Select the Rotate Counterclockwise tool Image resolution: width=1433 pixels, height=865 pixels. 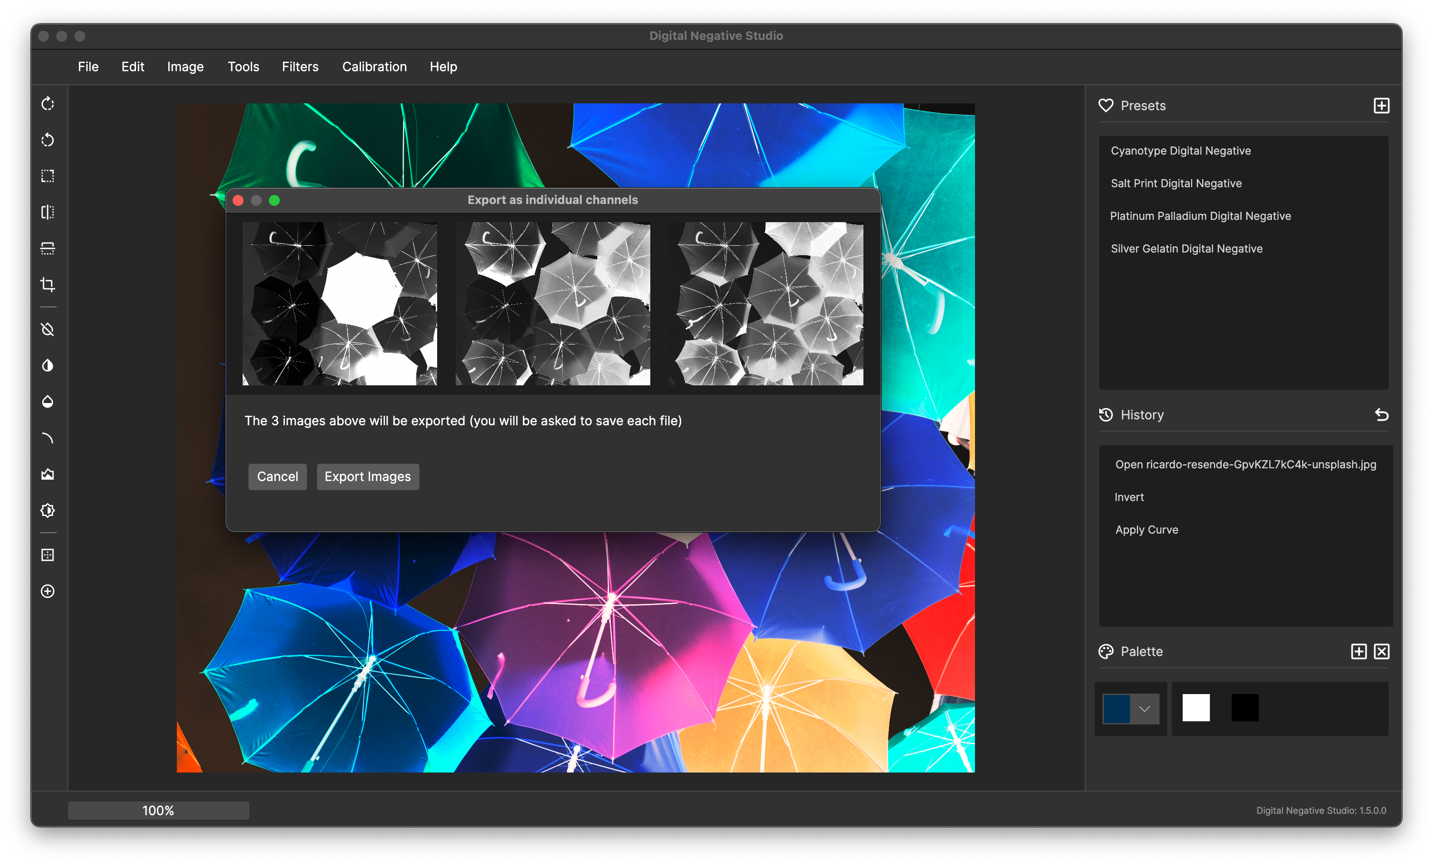click(47, 140)
